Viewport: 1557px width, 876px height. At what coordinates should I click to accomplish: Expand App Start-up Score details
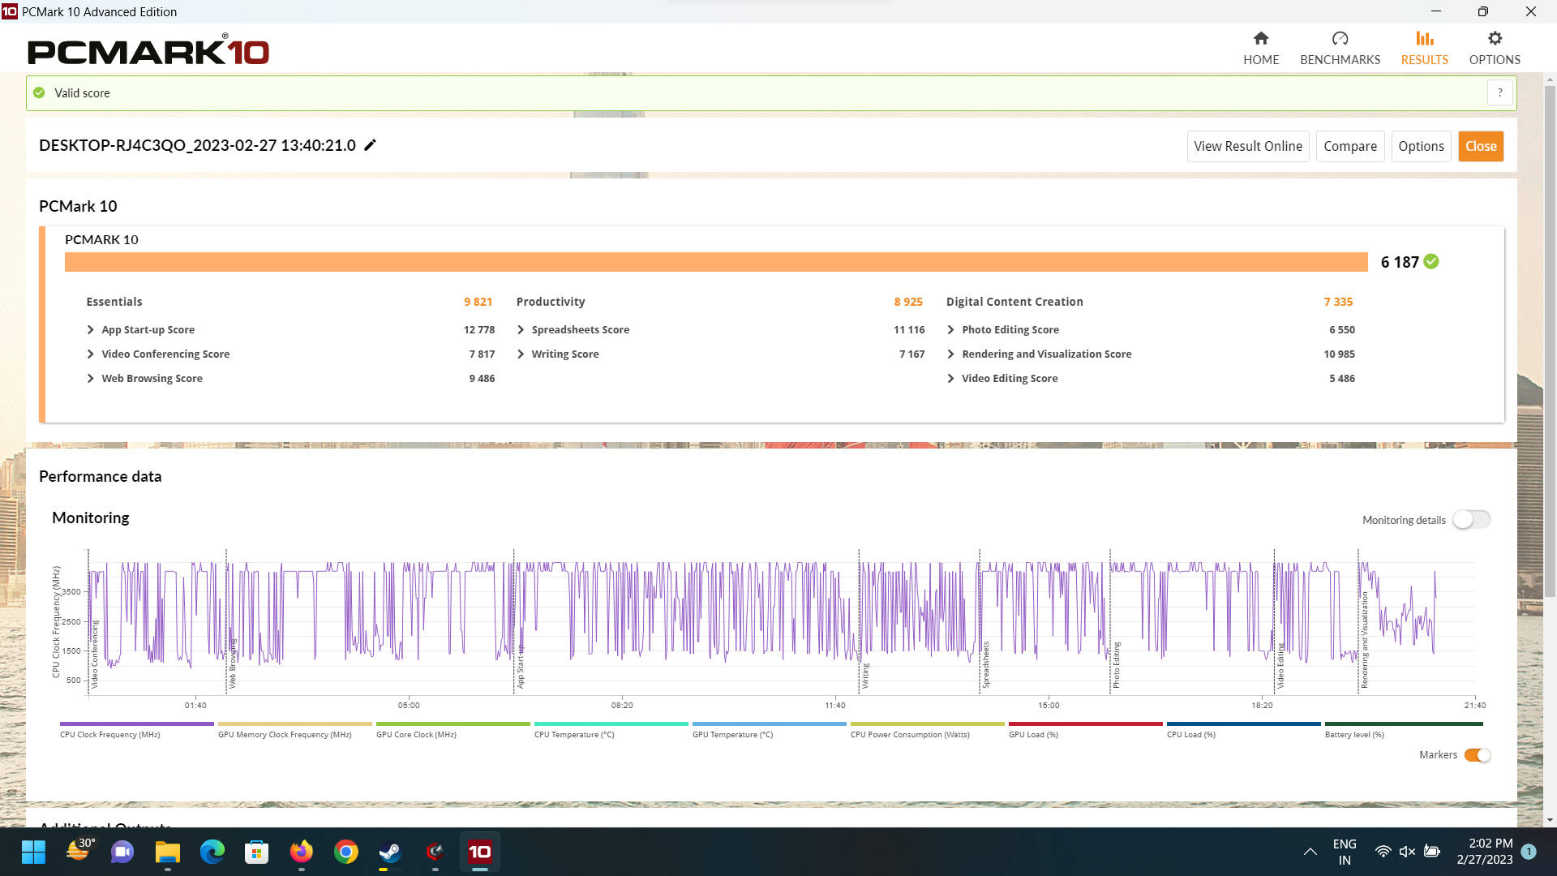[x=91, y=330]
